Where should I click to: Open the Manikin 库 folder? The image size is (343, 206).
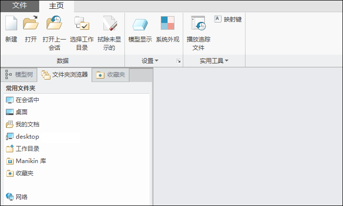click(x=26, y=161)
